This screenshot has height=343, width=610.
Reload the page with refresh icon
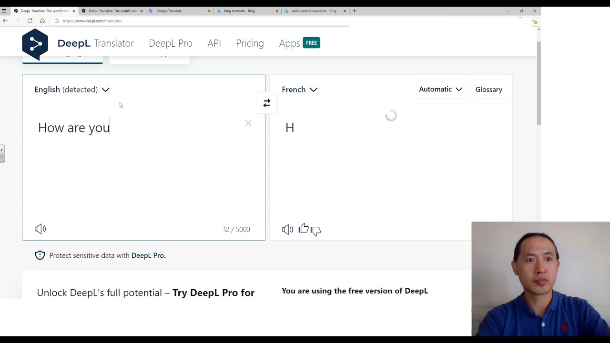tap(30, 20)
